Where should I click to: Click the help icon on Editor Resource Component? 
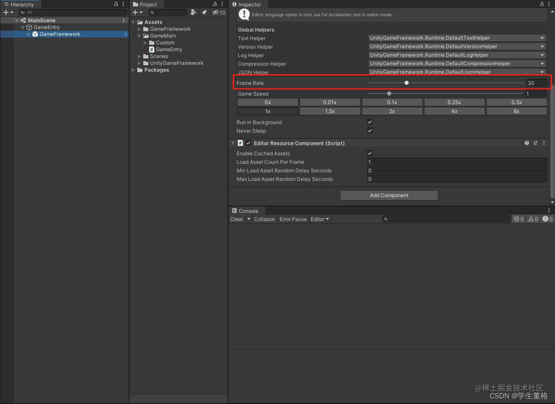526,143
